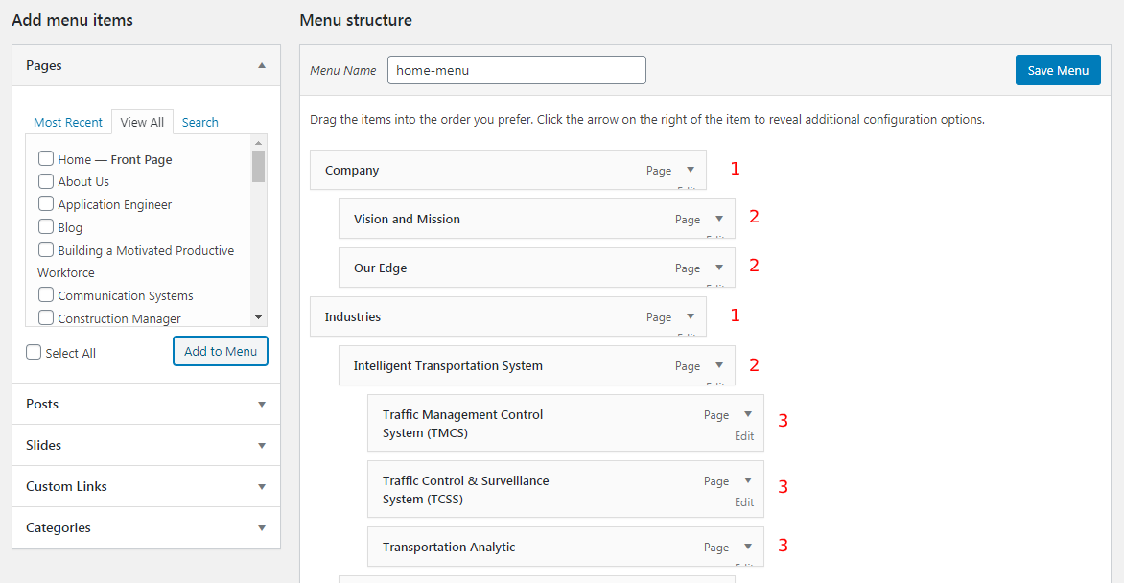This screenshot has width=1124, height=583.
Task: Toggle the Select All checkbox
Action: pyautogui.click(x=34, y=352)
